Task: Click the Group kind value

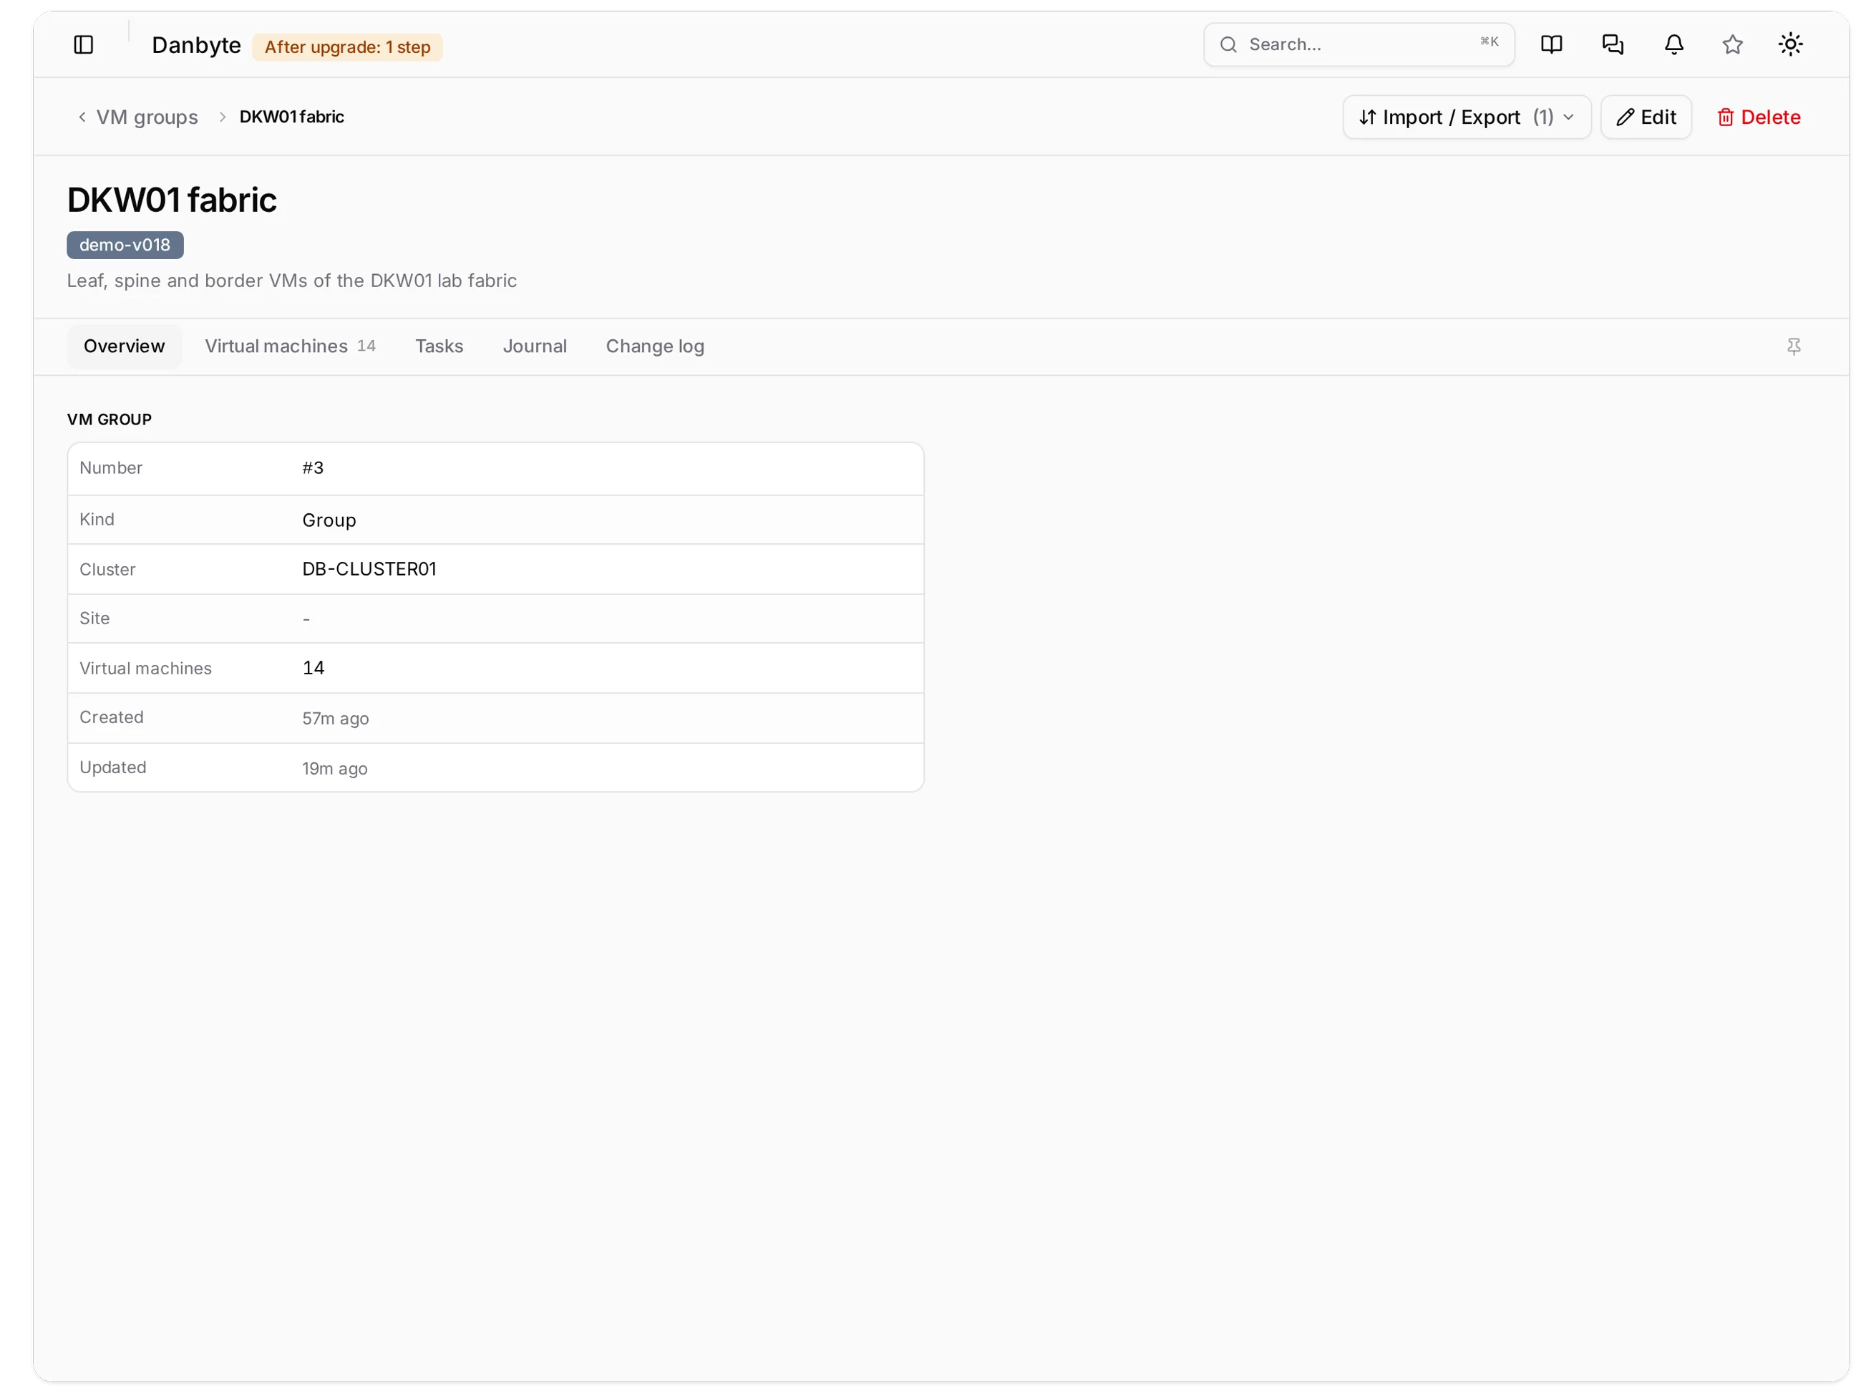Action: [x=329, y=520]
